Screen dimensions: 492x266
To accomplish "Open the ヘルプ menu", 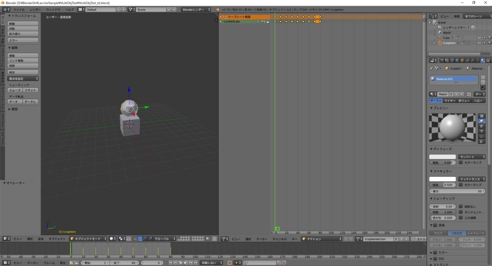I will (69, 10).
